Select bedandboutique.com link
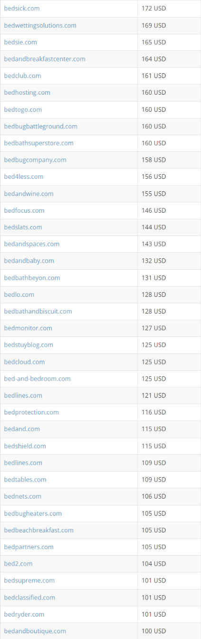This screenshot has height=639, width=201. pyautogui.click(x=35, y=631)
